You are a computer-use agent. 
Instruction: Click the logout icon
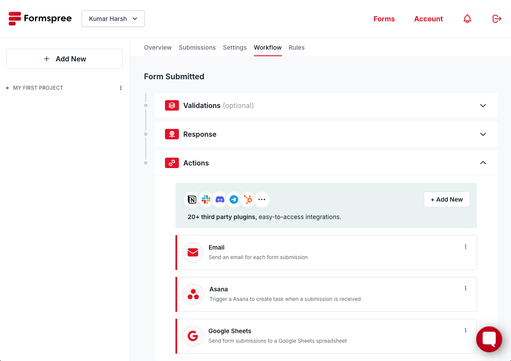[x=497, y=19]
